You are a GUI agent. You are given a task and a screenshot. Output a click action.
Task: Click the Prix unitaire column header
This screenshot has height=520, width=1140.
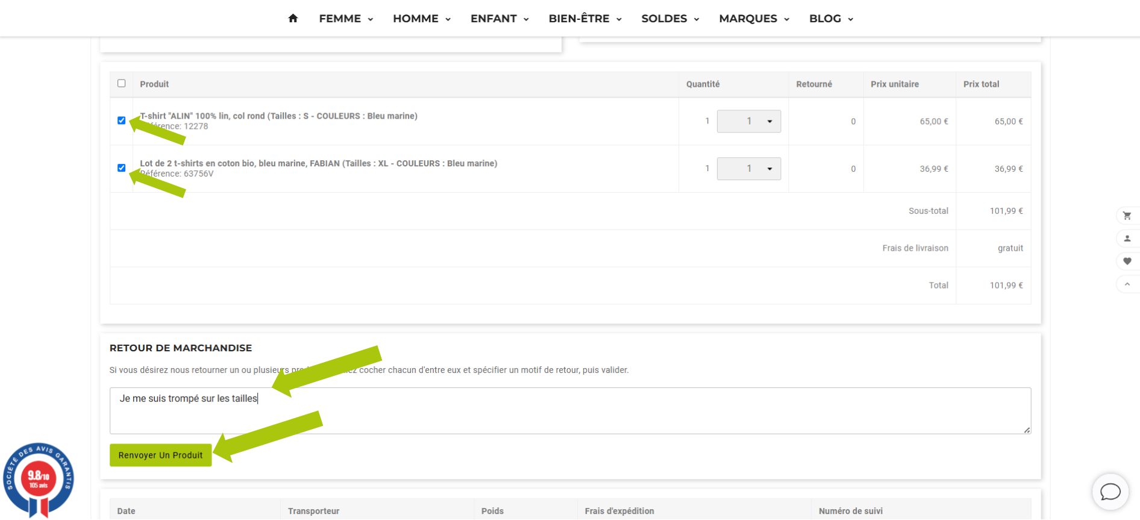pyautogui.click(x=895, y=84)
